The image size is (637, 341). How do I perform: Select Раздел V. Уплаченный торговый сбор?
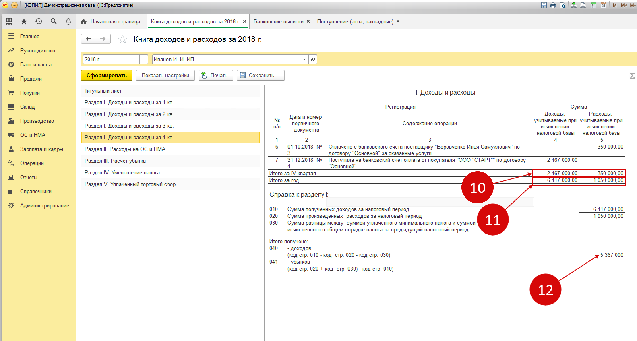coord(170,184)
